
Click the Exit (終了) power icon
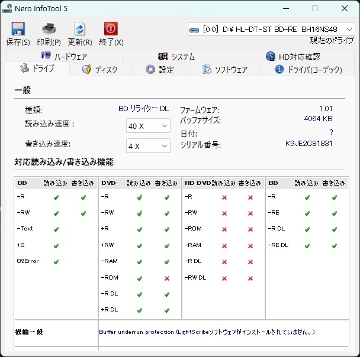pos(111,29)
